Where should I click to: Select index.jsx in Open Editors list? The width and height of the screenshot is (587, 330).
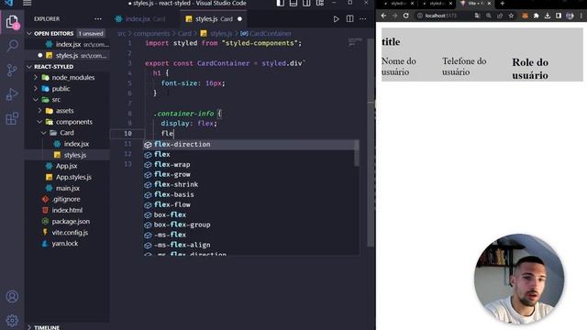[67, 44]
